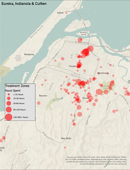This screenshot has width=130, height=170.
Task: Click the red marker just below Woodley Island
Action: (x=80, y=40)
